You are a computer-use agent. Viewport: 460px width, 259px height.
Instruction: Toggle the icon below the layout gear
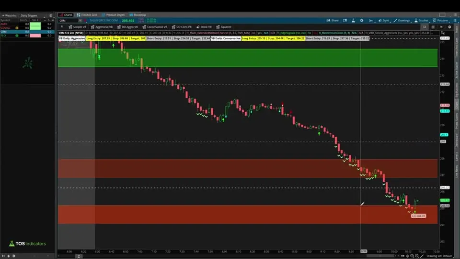(x=443, y=33)
